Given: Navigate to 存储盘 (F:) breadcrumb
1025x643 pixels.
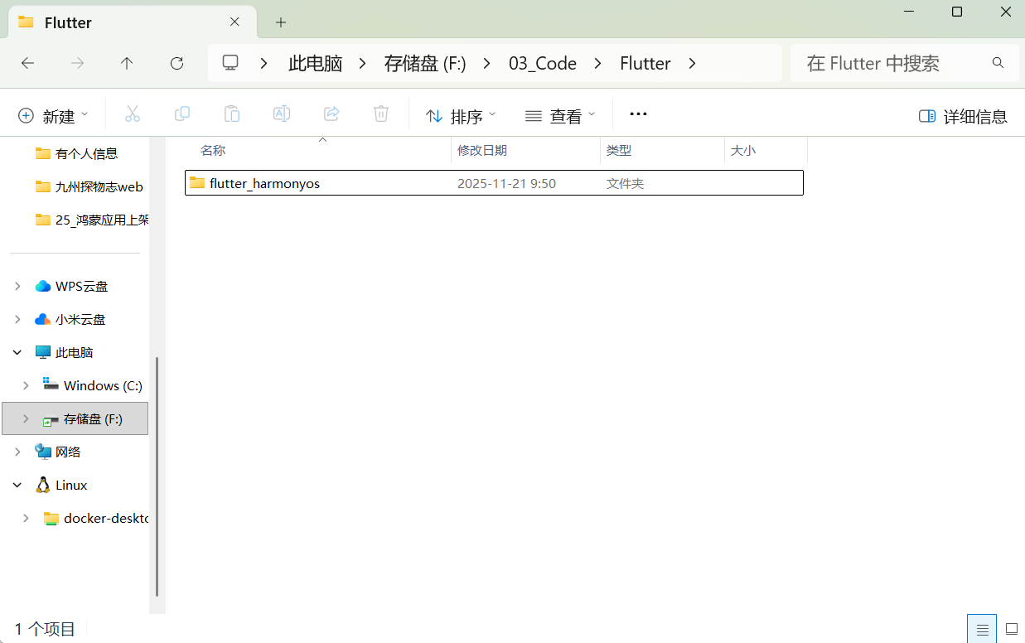Looking at the screenshot, I should pos(425,63).
